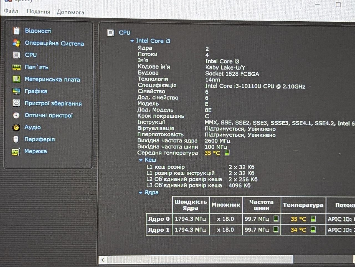Click the 2 x 256 Кб L2 cache value
355x267 pixels.
pyautogui.click(x=243, y=179)
